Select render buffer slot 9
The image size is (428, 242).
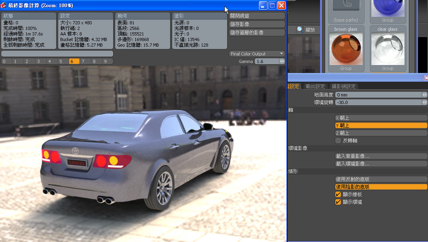pyautogui.click(x=106, y=61)
